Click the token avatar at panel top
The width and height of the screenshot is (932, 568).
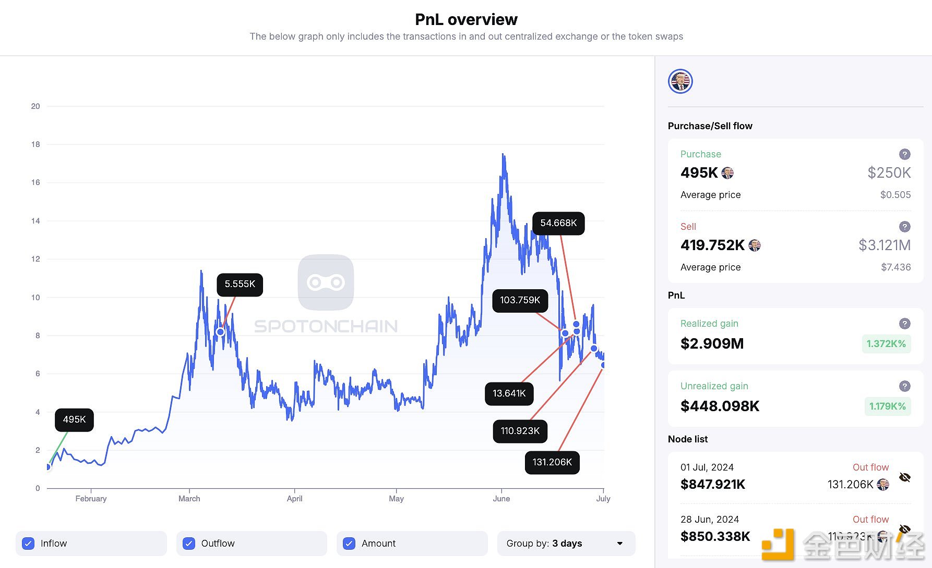(x=680, y=81)
